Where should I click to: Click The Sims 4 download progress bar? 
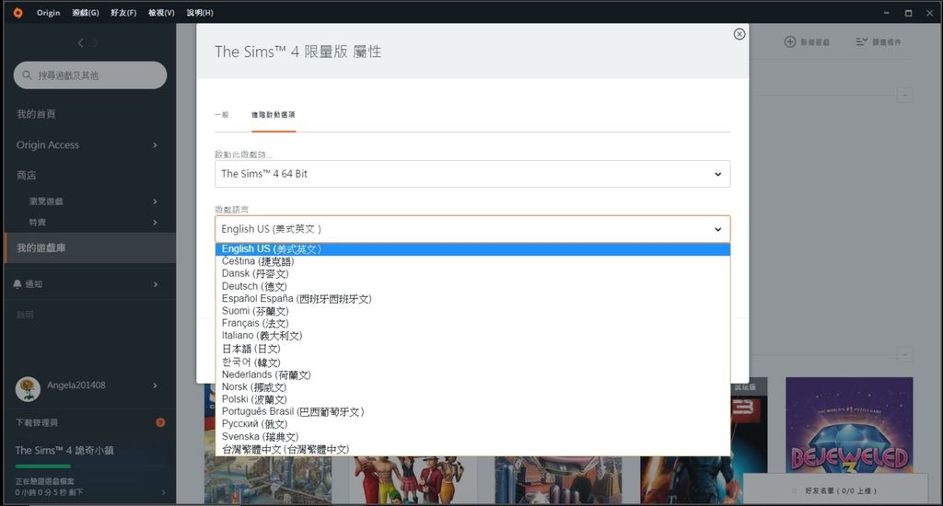coord(90,466)
